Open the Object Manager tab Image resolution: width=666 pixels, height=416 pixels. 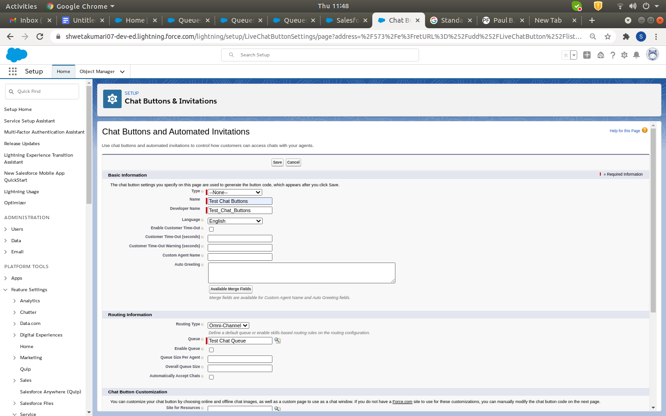click(97, 72)
